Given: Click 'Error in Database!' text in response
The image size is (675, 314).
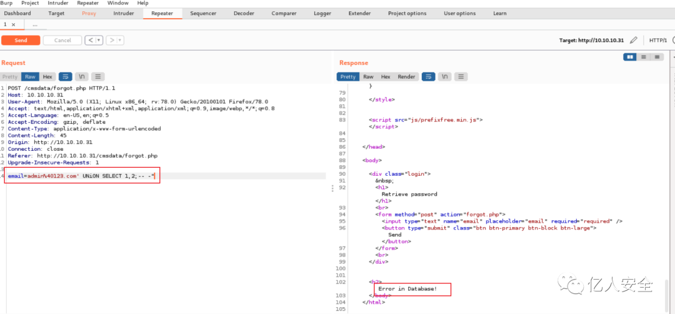Looking at the screenshot, I should 407,288.
